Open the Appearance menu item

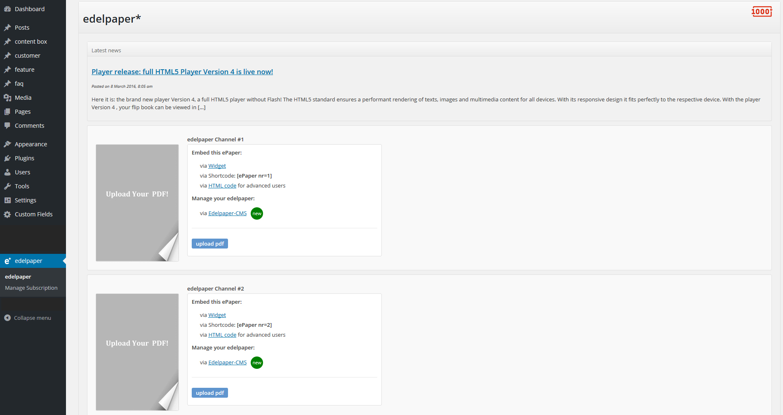pyautogui.click(x=33, y=144)
